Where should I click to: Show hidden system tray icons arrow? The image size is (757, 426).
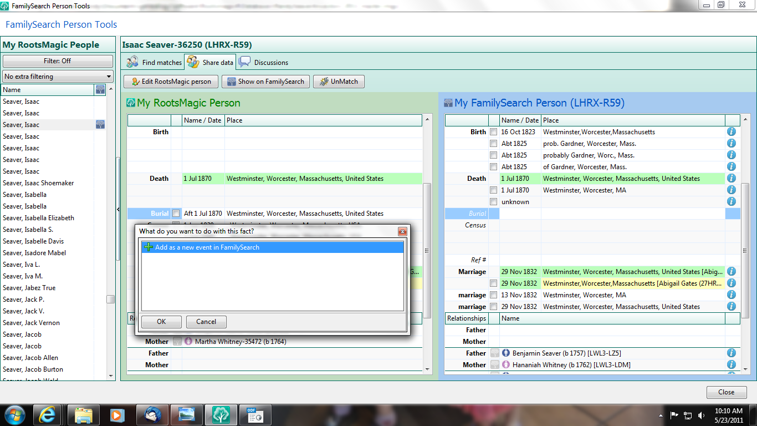click(661, 415)
